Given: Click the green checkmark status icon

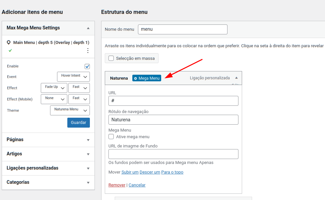Looking at the screenshot, I should 10,50.
